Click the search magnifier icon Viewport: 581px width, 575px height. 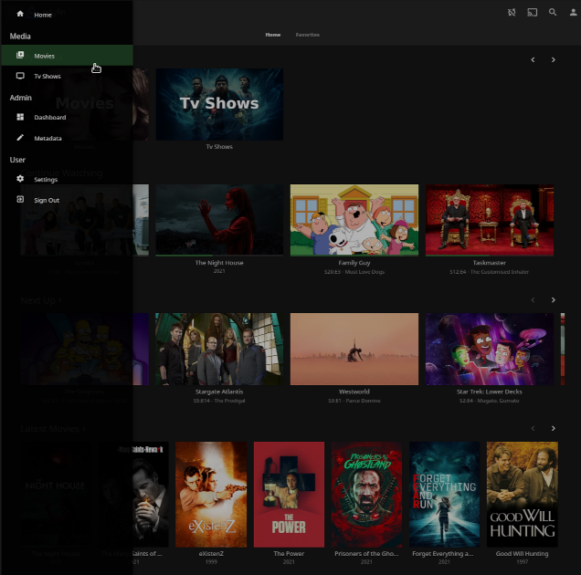(x=553, y=13)
